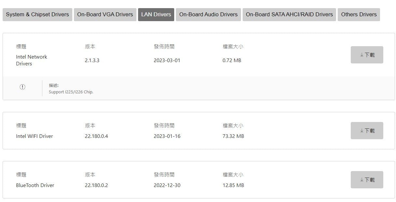Click version number 2.1.3.3
The image size is (396, 202).
point(92,61)
